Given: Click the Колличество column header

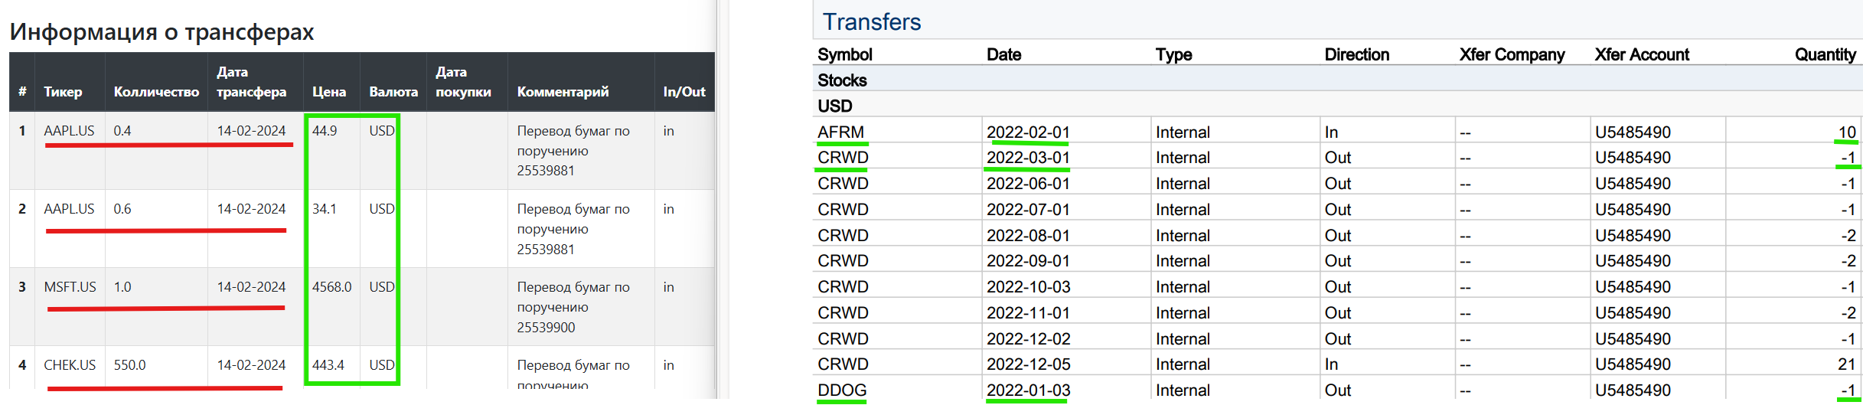Looking at the screenshot, I should click(x=156, y=92).
